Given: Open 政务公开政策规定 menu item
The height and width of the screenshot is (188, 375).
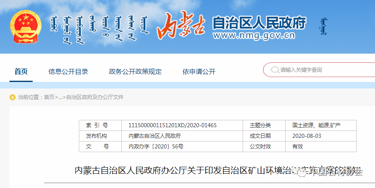Looking at the screenshot, I should [x=135, y=71].
